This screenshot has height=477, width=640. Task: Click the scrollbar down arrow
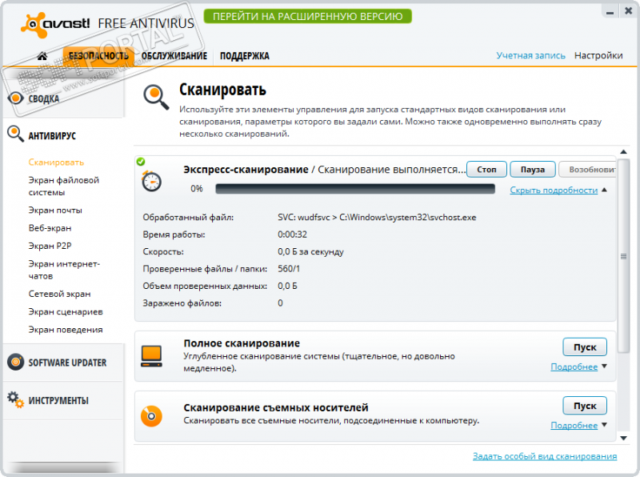coord(623,439)
